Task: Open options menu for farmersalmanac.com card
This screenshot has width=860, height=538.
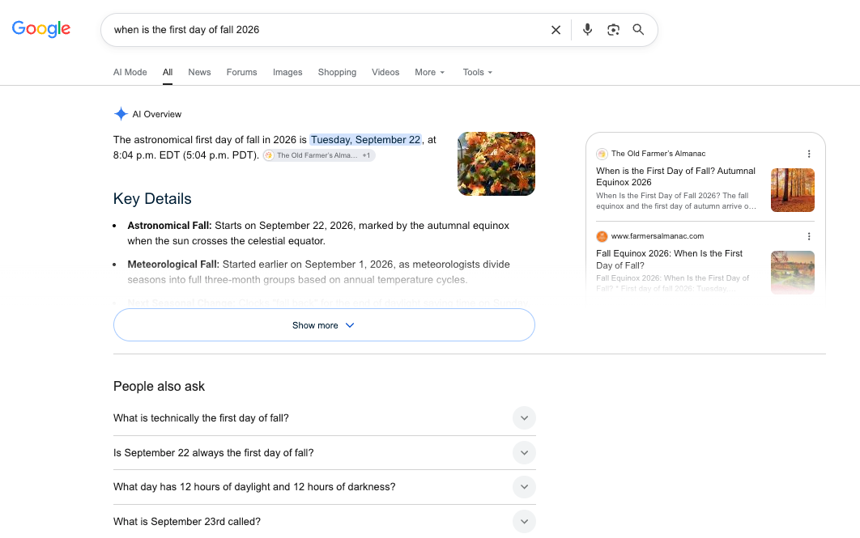Action: click(x=808, y=236)
